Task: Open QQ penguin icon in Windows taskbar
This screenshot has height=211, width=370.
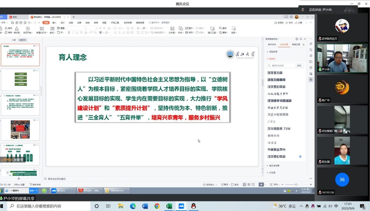Action: coord(194,206)
